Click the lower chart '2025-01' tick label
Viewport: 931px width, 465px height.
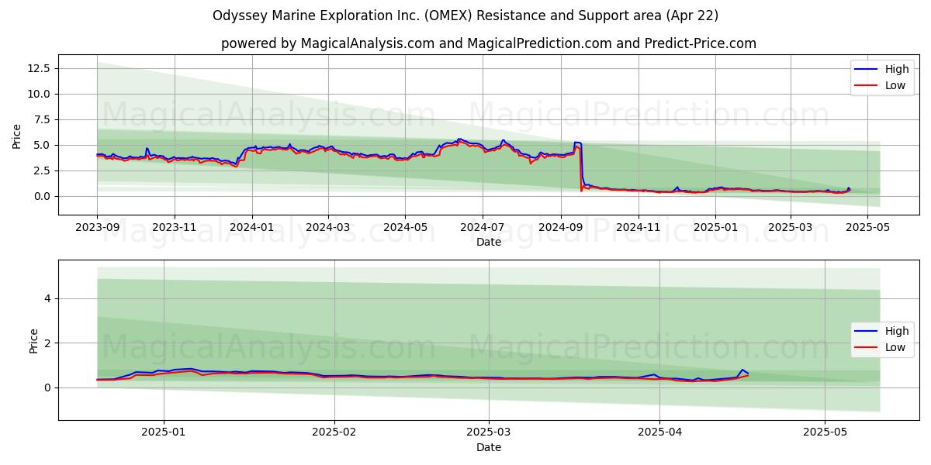click(x=163, y=433)
